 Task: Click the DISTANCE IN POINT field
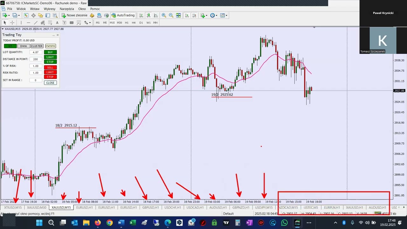coord(36,59)
